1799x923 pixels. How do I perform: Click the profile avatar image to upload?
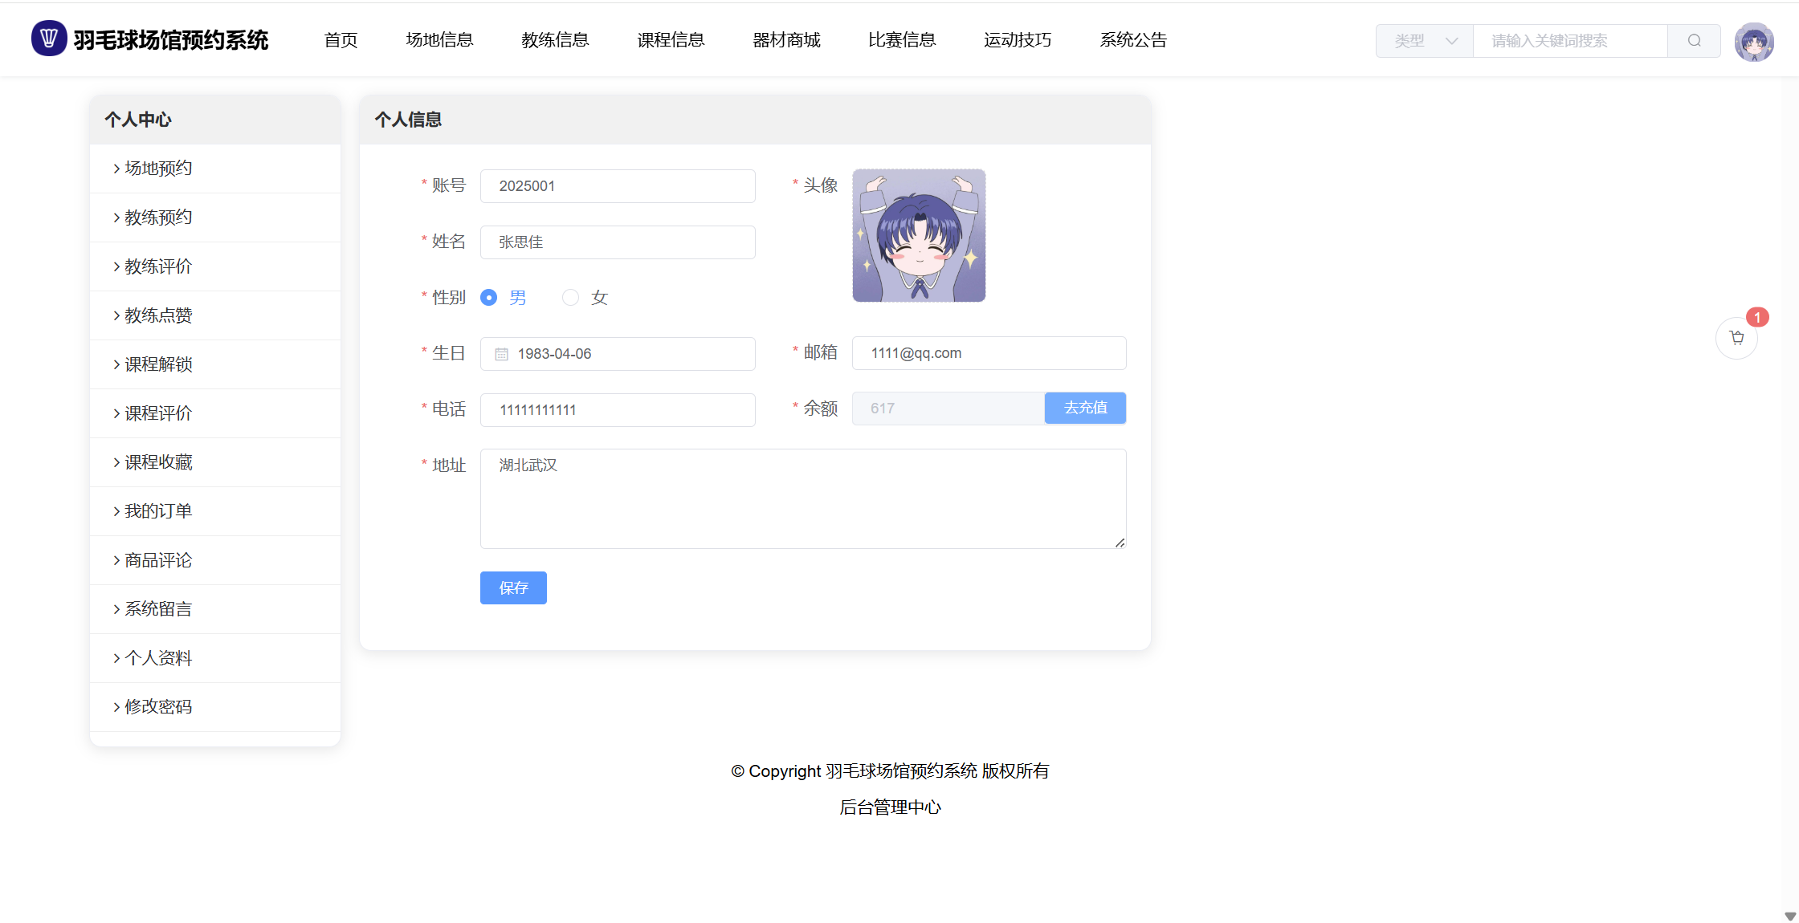pyautogui.click(x=919, y=235)
